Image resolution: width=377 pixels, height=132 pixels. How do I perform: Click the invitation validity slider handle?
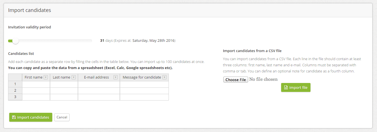[x=16, y=41]
